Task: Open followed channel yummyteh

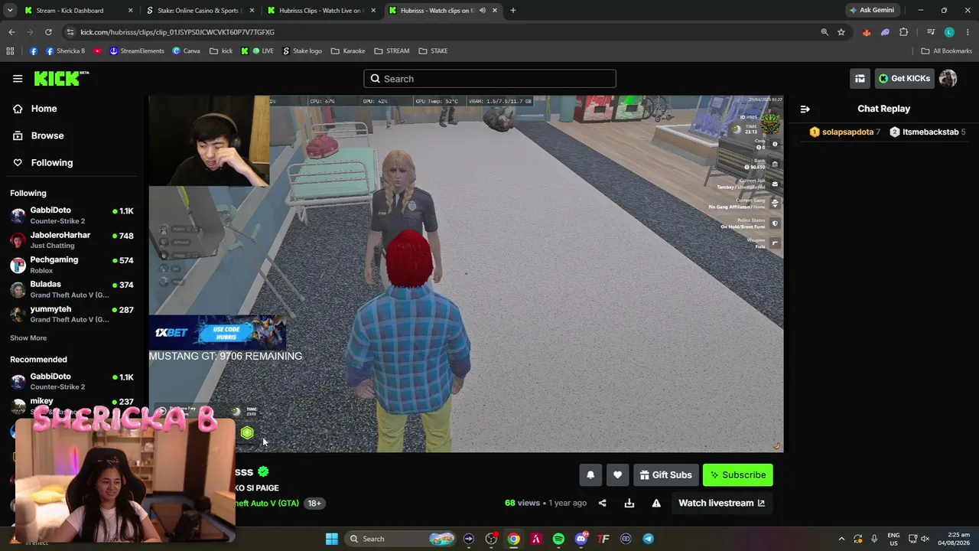Action: tap(72, 314)
